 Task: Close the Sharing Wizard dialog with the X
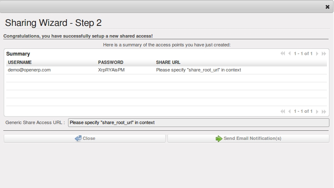(x=327, y=7)
